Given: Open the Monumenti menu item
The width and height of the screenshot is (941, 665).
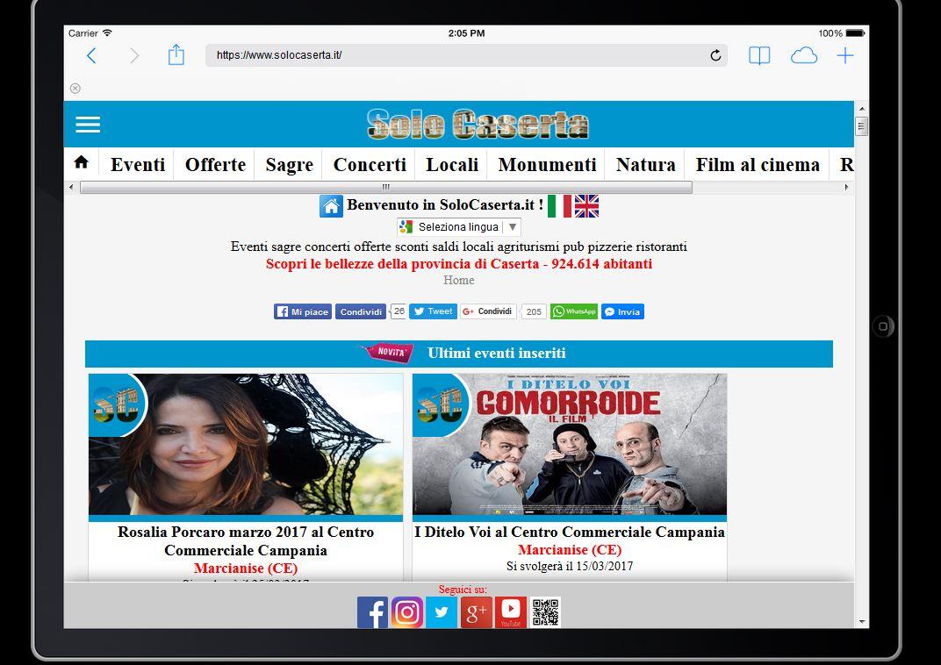Looking at the screenshot, I should 547,164.
